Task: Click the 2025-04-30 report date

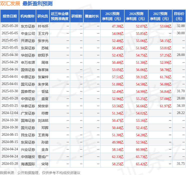Action: (x=10, y=55)
